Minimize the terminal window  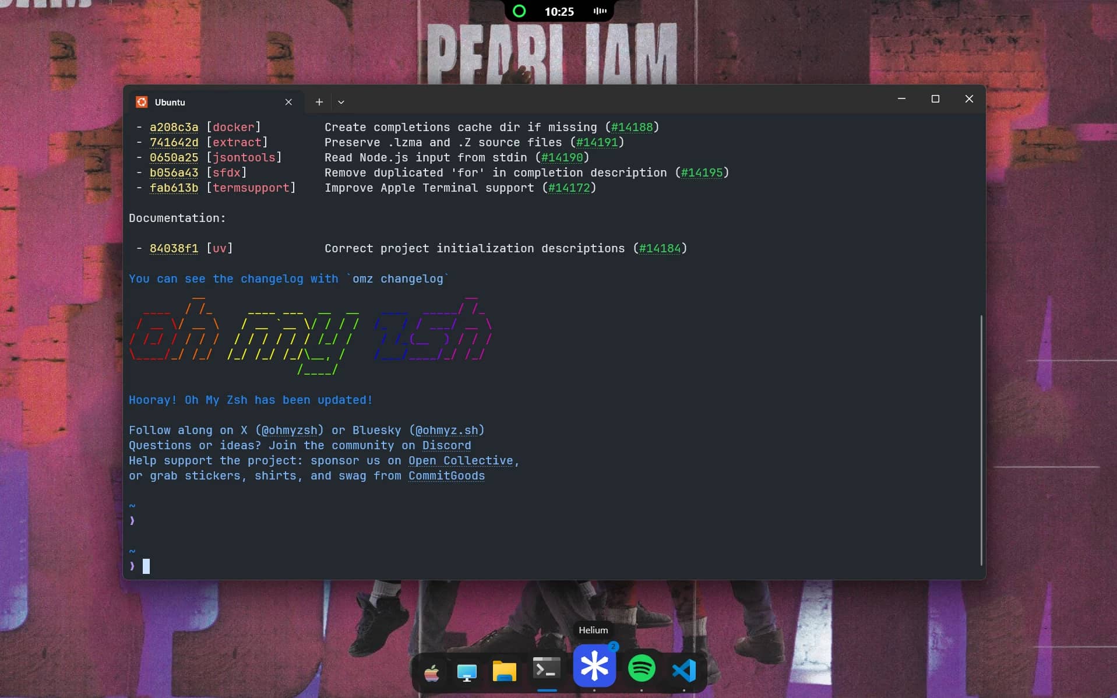[x=901, y=99]
